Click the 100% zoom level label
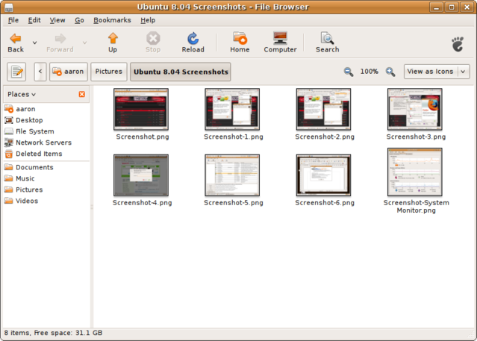The width and height of the screenshot is (477, 341). [370, 72]
